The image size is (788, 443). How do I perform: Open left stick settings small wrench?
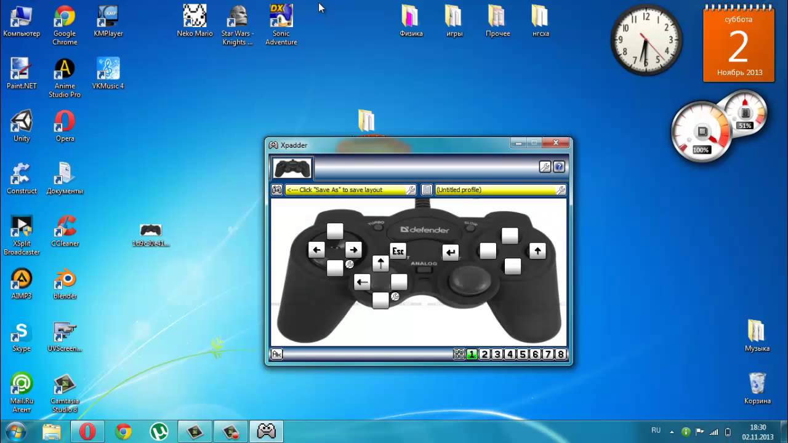point(395,297)
